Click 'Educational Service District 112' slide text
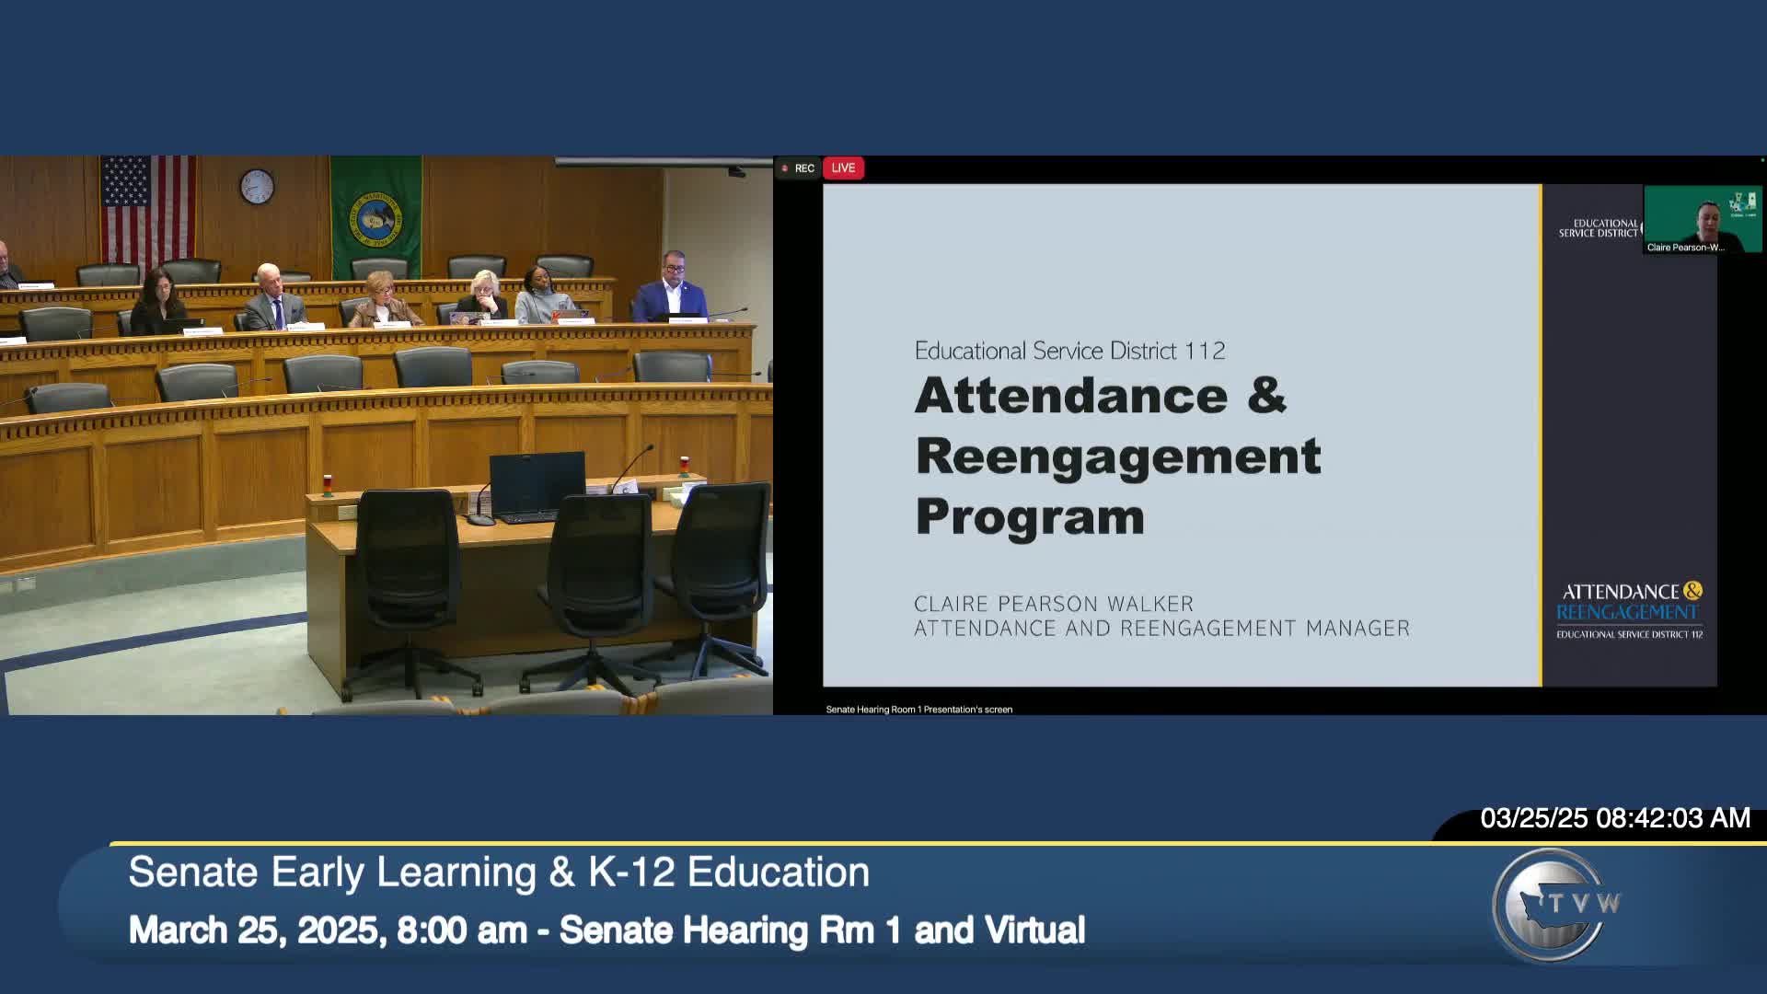Screen dimensions: 1767x994 (1069, 351)
